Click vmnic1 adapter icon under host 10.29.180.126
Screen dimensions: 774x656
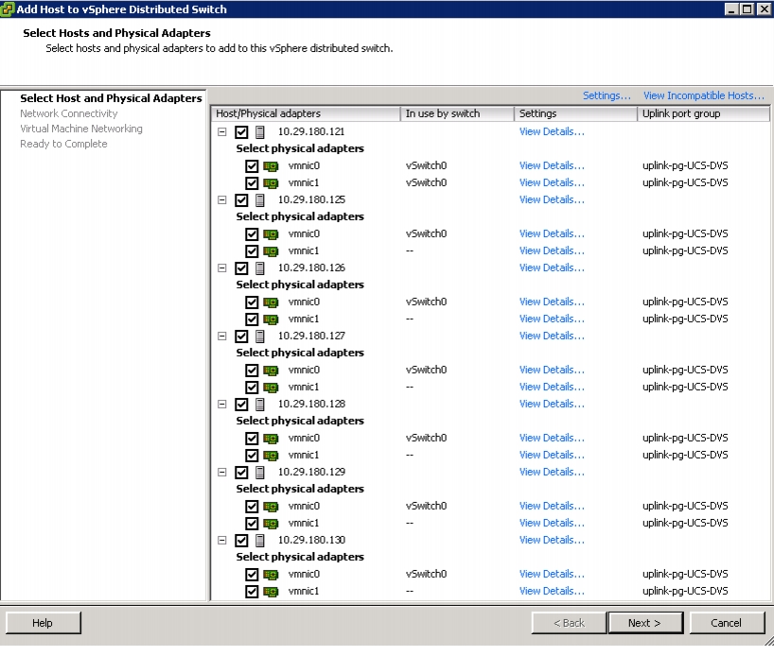[271, 319]
